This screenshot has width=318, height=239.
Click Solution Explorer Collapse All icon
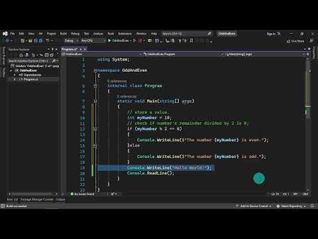[46, 55]
